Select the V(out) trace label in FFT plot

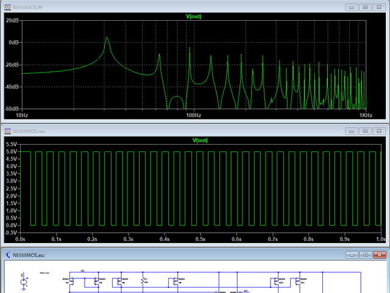[194, 16]
